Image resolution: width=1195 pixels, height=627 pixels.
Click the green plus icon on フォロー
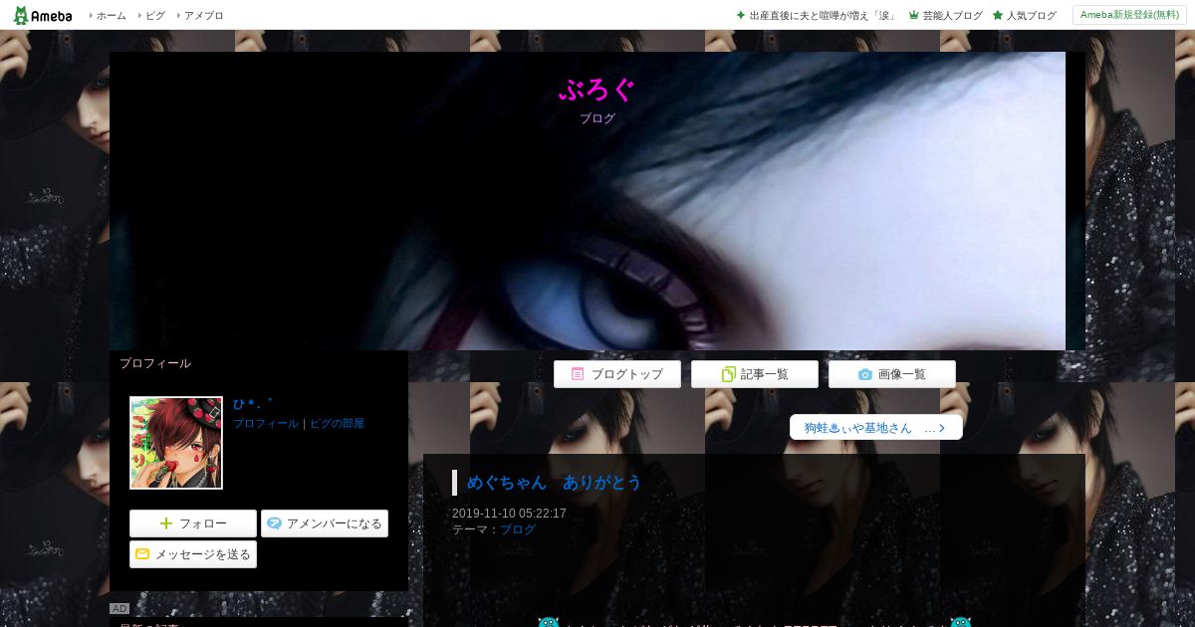click(166, 523)
